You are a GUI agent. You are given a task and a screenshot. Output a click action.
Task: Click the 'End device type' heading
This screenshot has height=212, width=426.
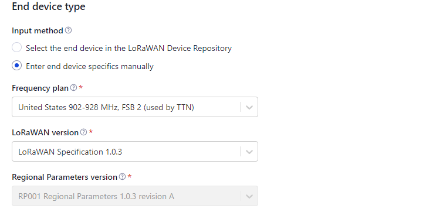[x=49, y=6]
